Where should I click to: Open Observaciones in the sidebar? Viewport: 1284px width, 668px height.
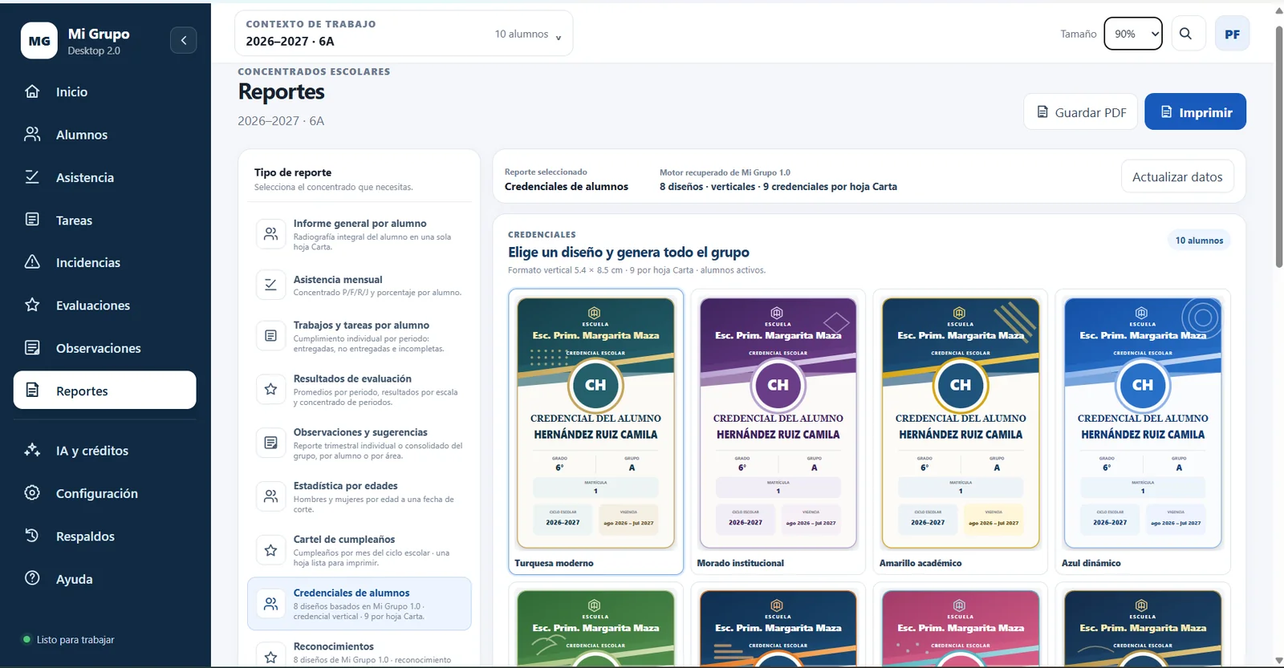click(x=104, y=348)
